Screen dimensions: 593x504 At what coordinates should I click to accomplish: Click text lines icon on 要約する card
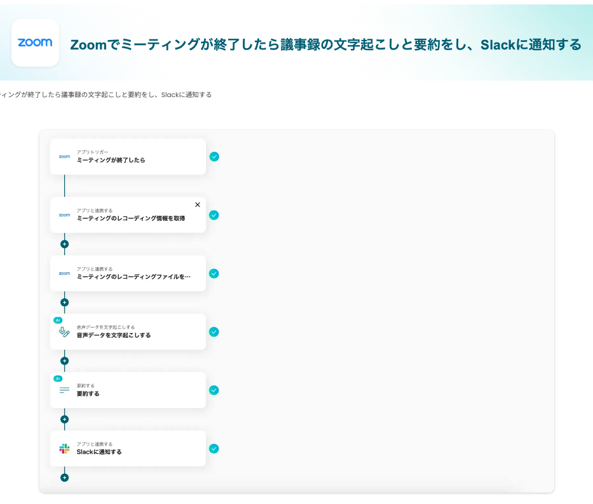click(64, 390)
